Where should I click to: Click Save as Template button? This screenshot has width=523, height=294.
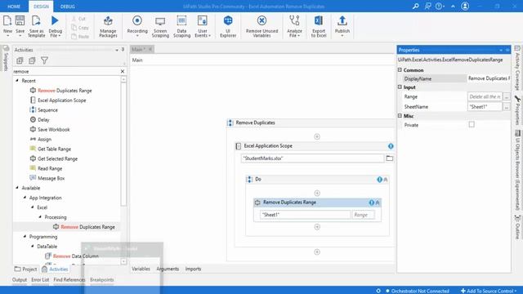(x=36, y=25)
